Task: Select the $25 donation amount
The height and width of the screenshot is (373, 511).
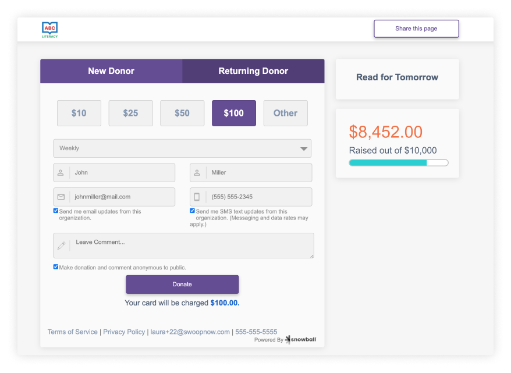Action: tap(130, 113)
